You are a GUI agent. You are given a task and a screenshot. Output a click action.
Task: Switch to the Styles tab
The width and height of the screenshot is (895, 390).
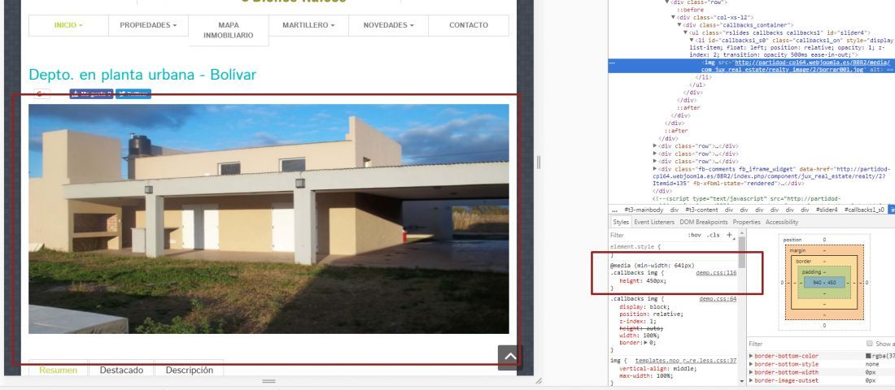coord(621,222)
